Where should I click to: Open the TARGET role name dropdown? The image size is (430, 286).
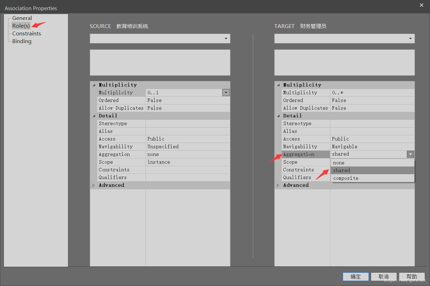[410, 39]
